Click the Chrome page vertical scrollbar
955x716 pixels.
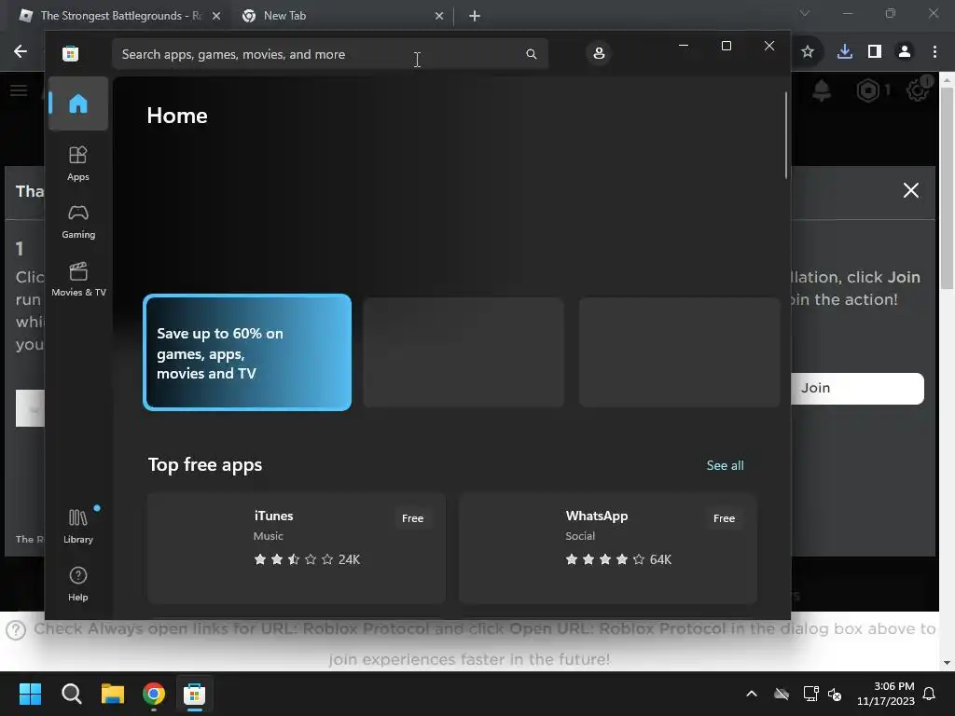click(947, 188)
